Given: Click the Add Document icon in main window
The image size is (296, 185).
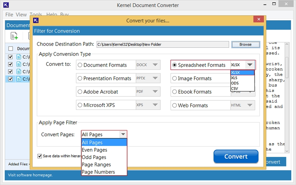Looking at the screenshot, I should (14, 36).
